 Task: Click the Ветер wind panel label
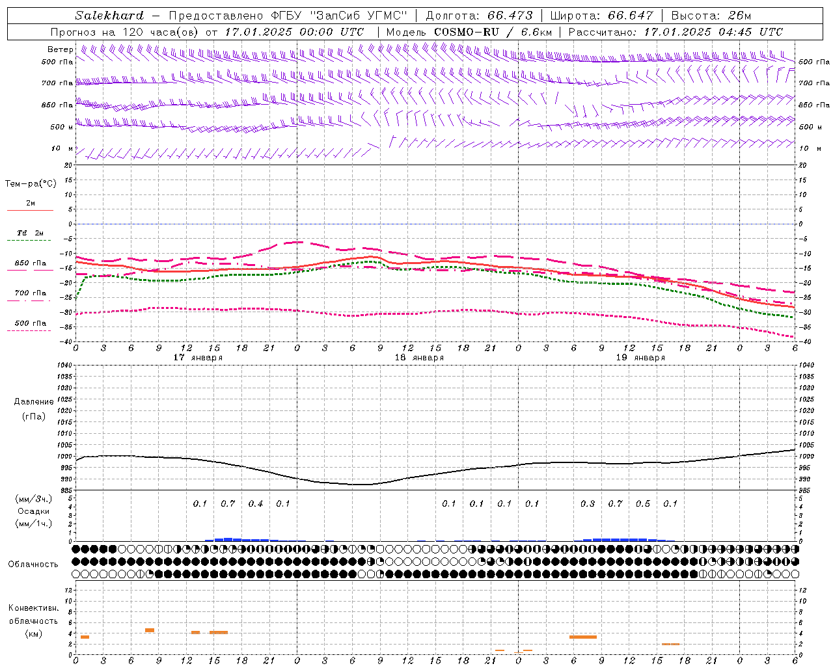(61, 49)
